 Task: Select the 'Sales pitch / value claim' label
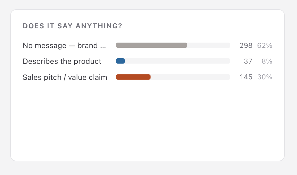[65, 77]
